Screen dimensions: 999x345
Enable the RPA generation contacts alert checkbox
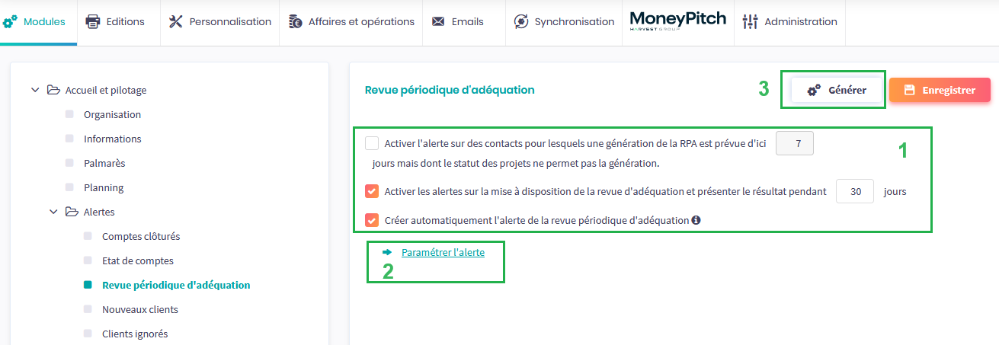372,143
